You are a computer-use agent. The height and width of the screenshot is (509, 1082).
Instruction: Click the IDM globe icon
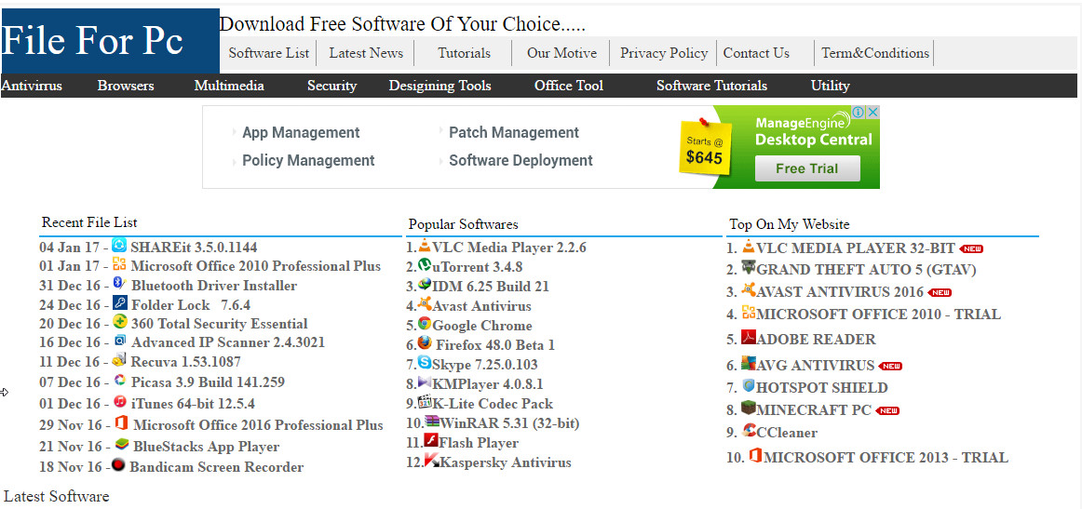pos(425,284)
